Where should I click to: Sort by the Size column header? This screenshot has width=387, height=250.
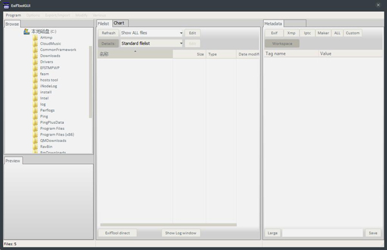point(189,54)
